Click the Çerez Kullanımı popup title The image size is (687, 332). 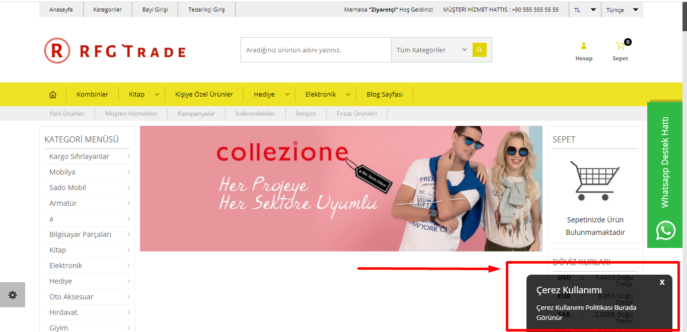[569, 290]
